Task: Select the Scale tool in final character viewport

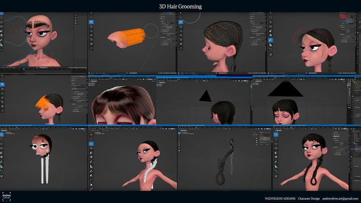Action: (x=276, y=152)
